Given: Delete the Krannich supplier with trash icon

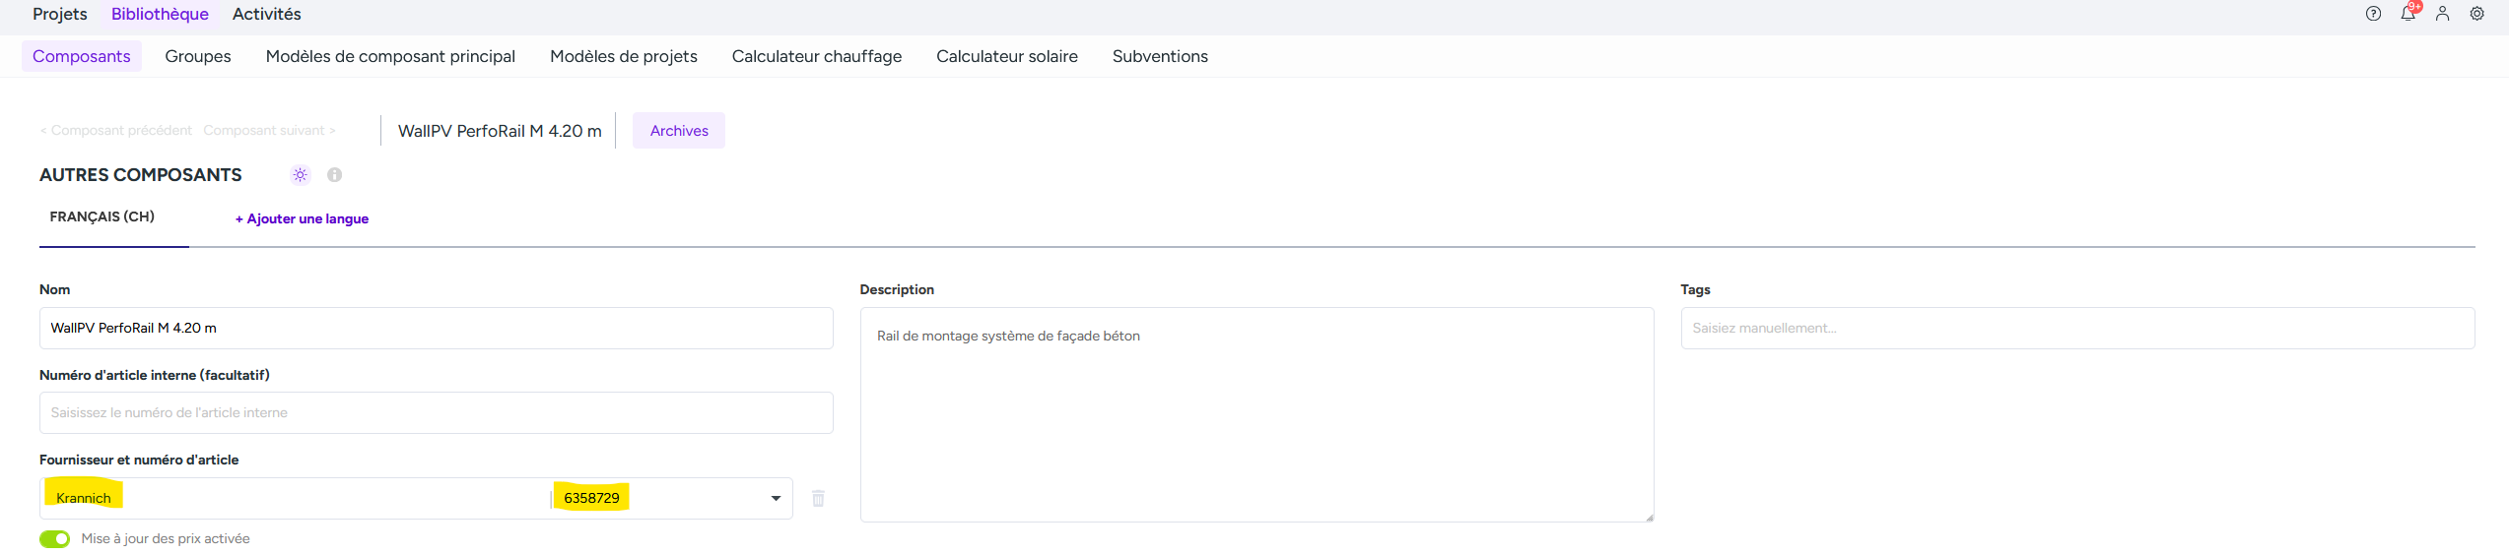Looking at the screenshot, I should click(x=818, y=498).
